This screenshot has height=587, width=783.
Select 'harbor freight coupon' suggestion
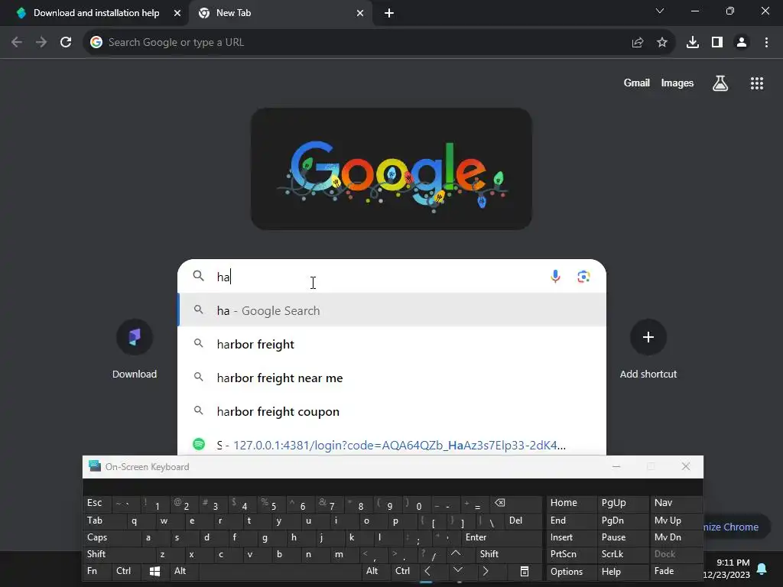tap(392, 412)
